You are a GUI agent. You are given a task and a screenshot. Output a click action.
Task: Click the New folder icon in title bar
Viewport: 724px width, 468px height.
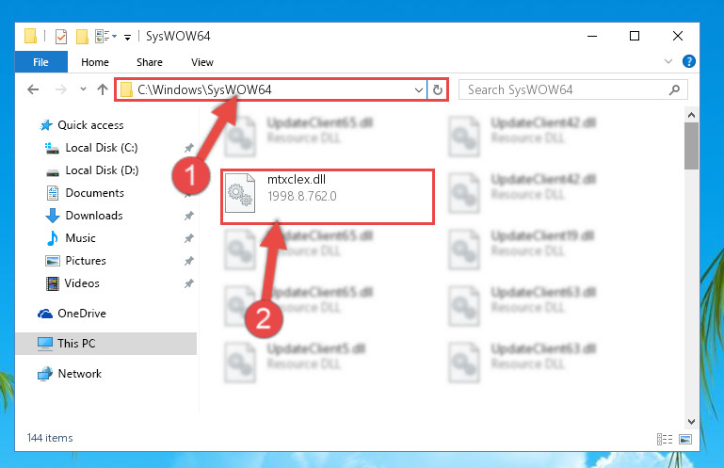pos(82,36)
